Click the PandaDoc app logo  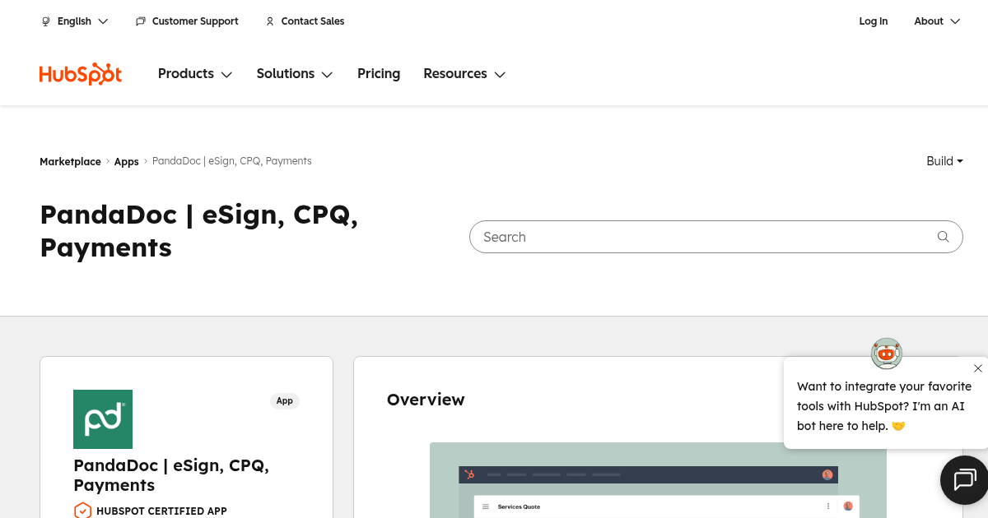click(103, 419)
